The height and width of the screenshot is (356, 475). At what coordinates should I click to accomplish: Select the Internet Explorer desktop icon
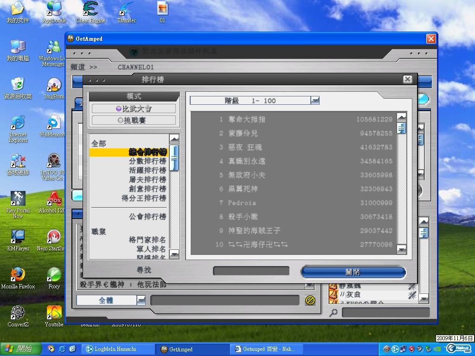click(18, 123)
